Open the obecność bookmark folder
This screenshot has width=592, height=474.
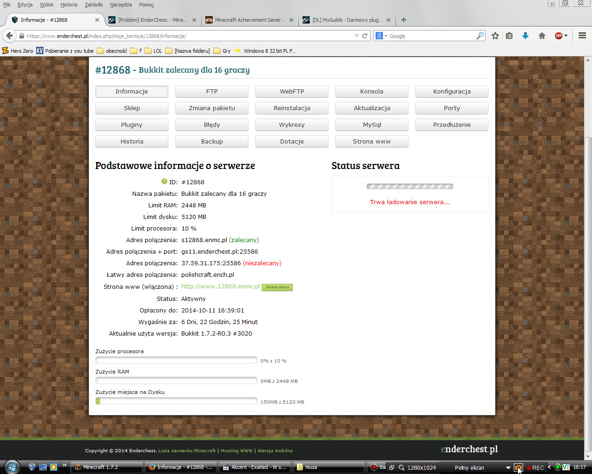pos(112,51)
